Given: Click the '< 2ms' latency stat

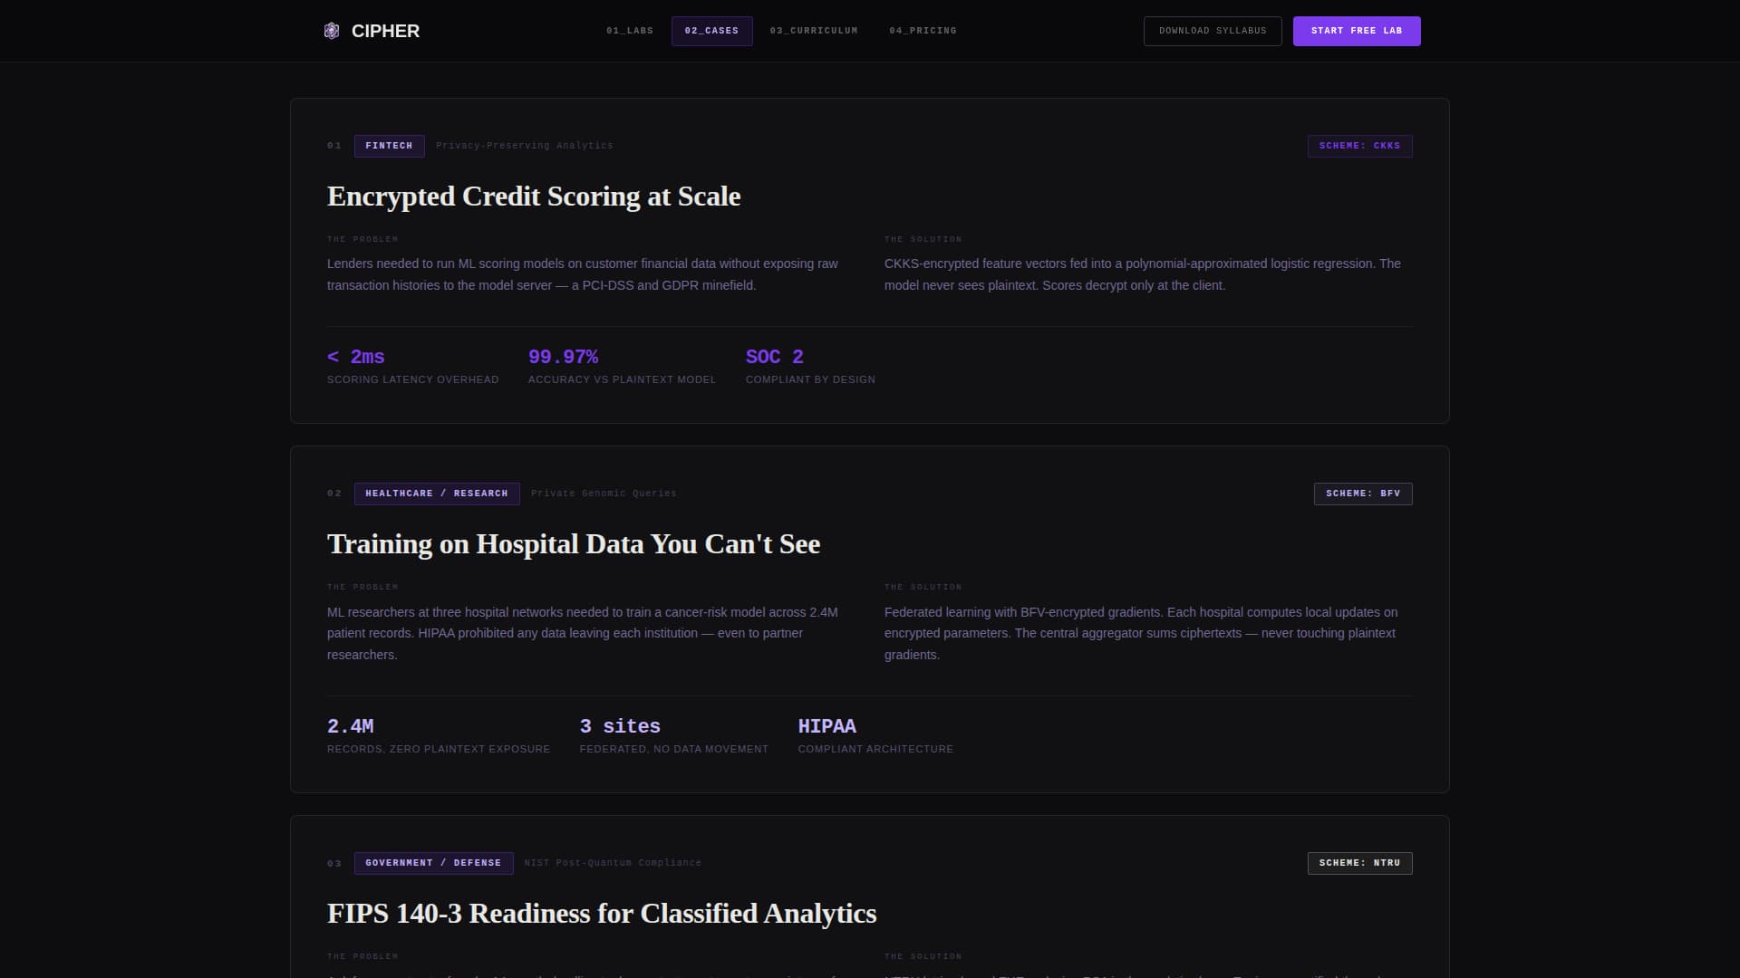Looking at the screenshot, I should tap(355, 357).
